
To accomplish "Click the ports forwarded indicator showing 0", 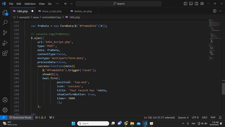I will click(x=52, y=117).
